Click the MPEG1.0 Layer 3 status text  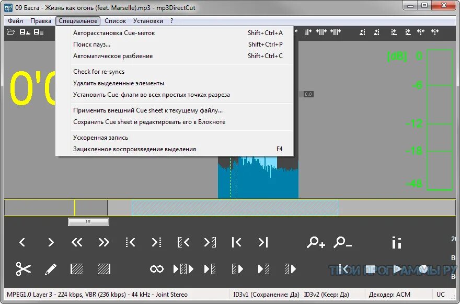[x=97, y=295]
